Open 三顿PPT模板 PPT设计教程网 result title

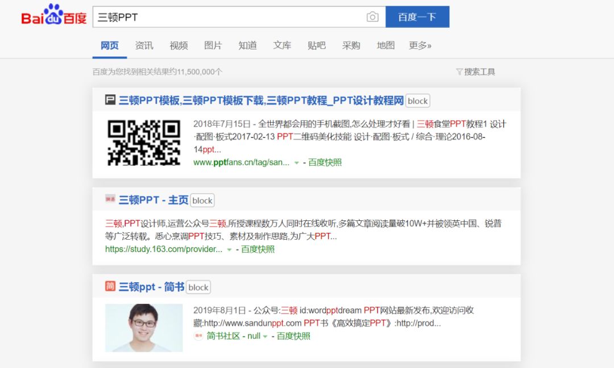[261, 101]
